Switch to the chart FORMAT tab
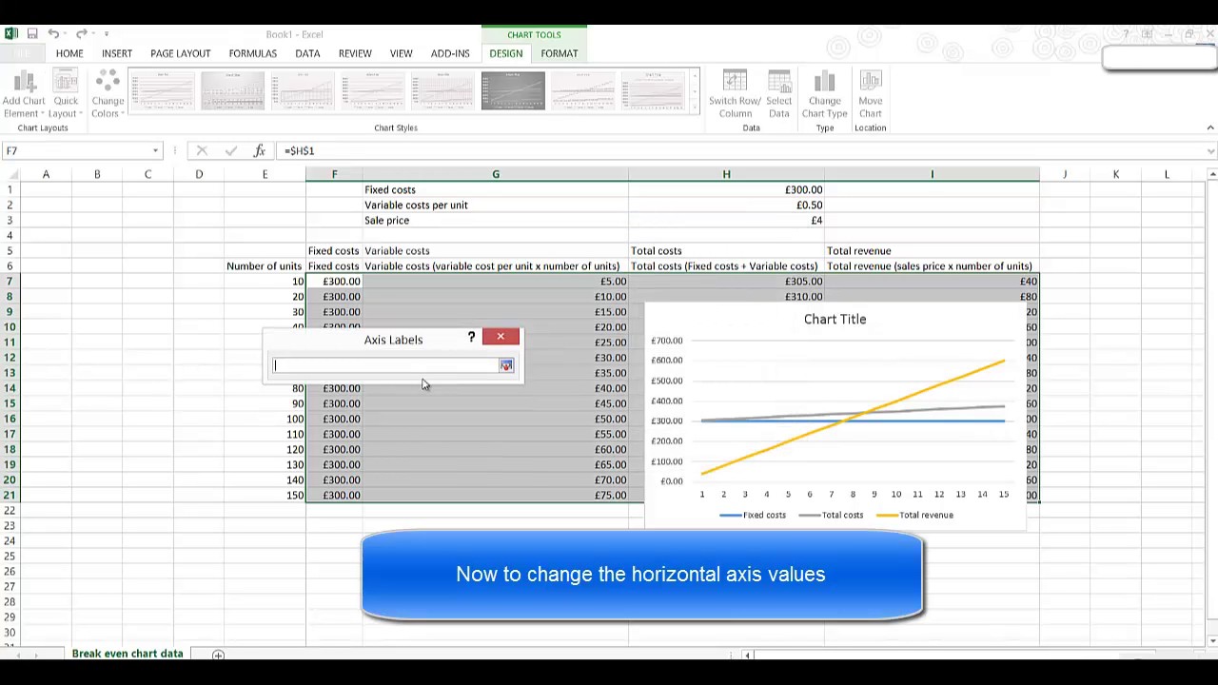This screenshot has height=685, width=1218. pos(560,53)
